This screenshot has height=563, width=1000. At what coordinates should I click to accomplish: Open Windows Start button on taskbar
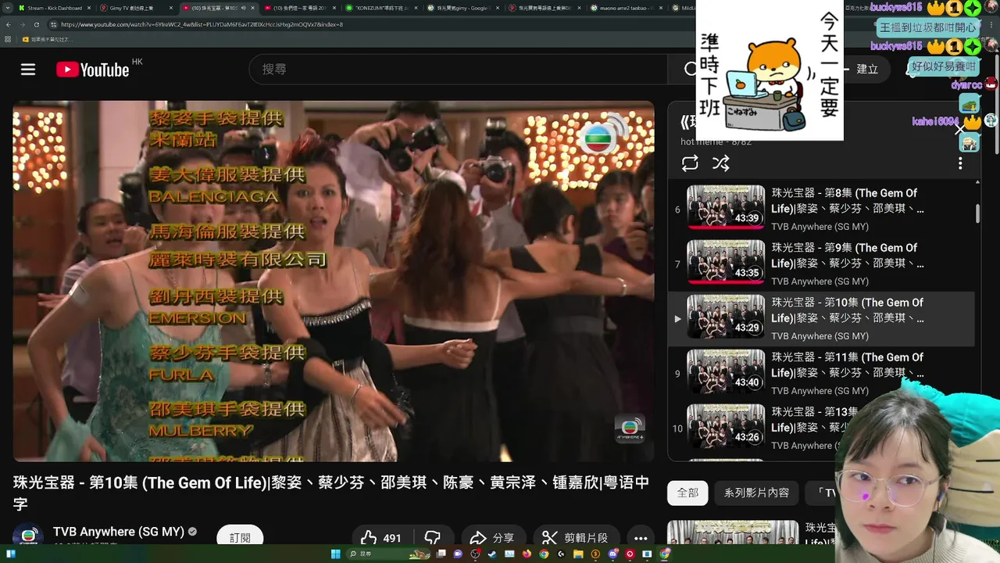[x=335, y=554]
